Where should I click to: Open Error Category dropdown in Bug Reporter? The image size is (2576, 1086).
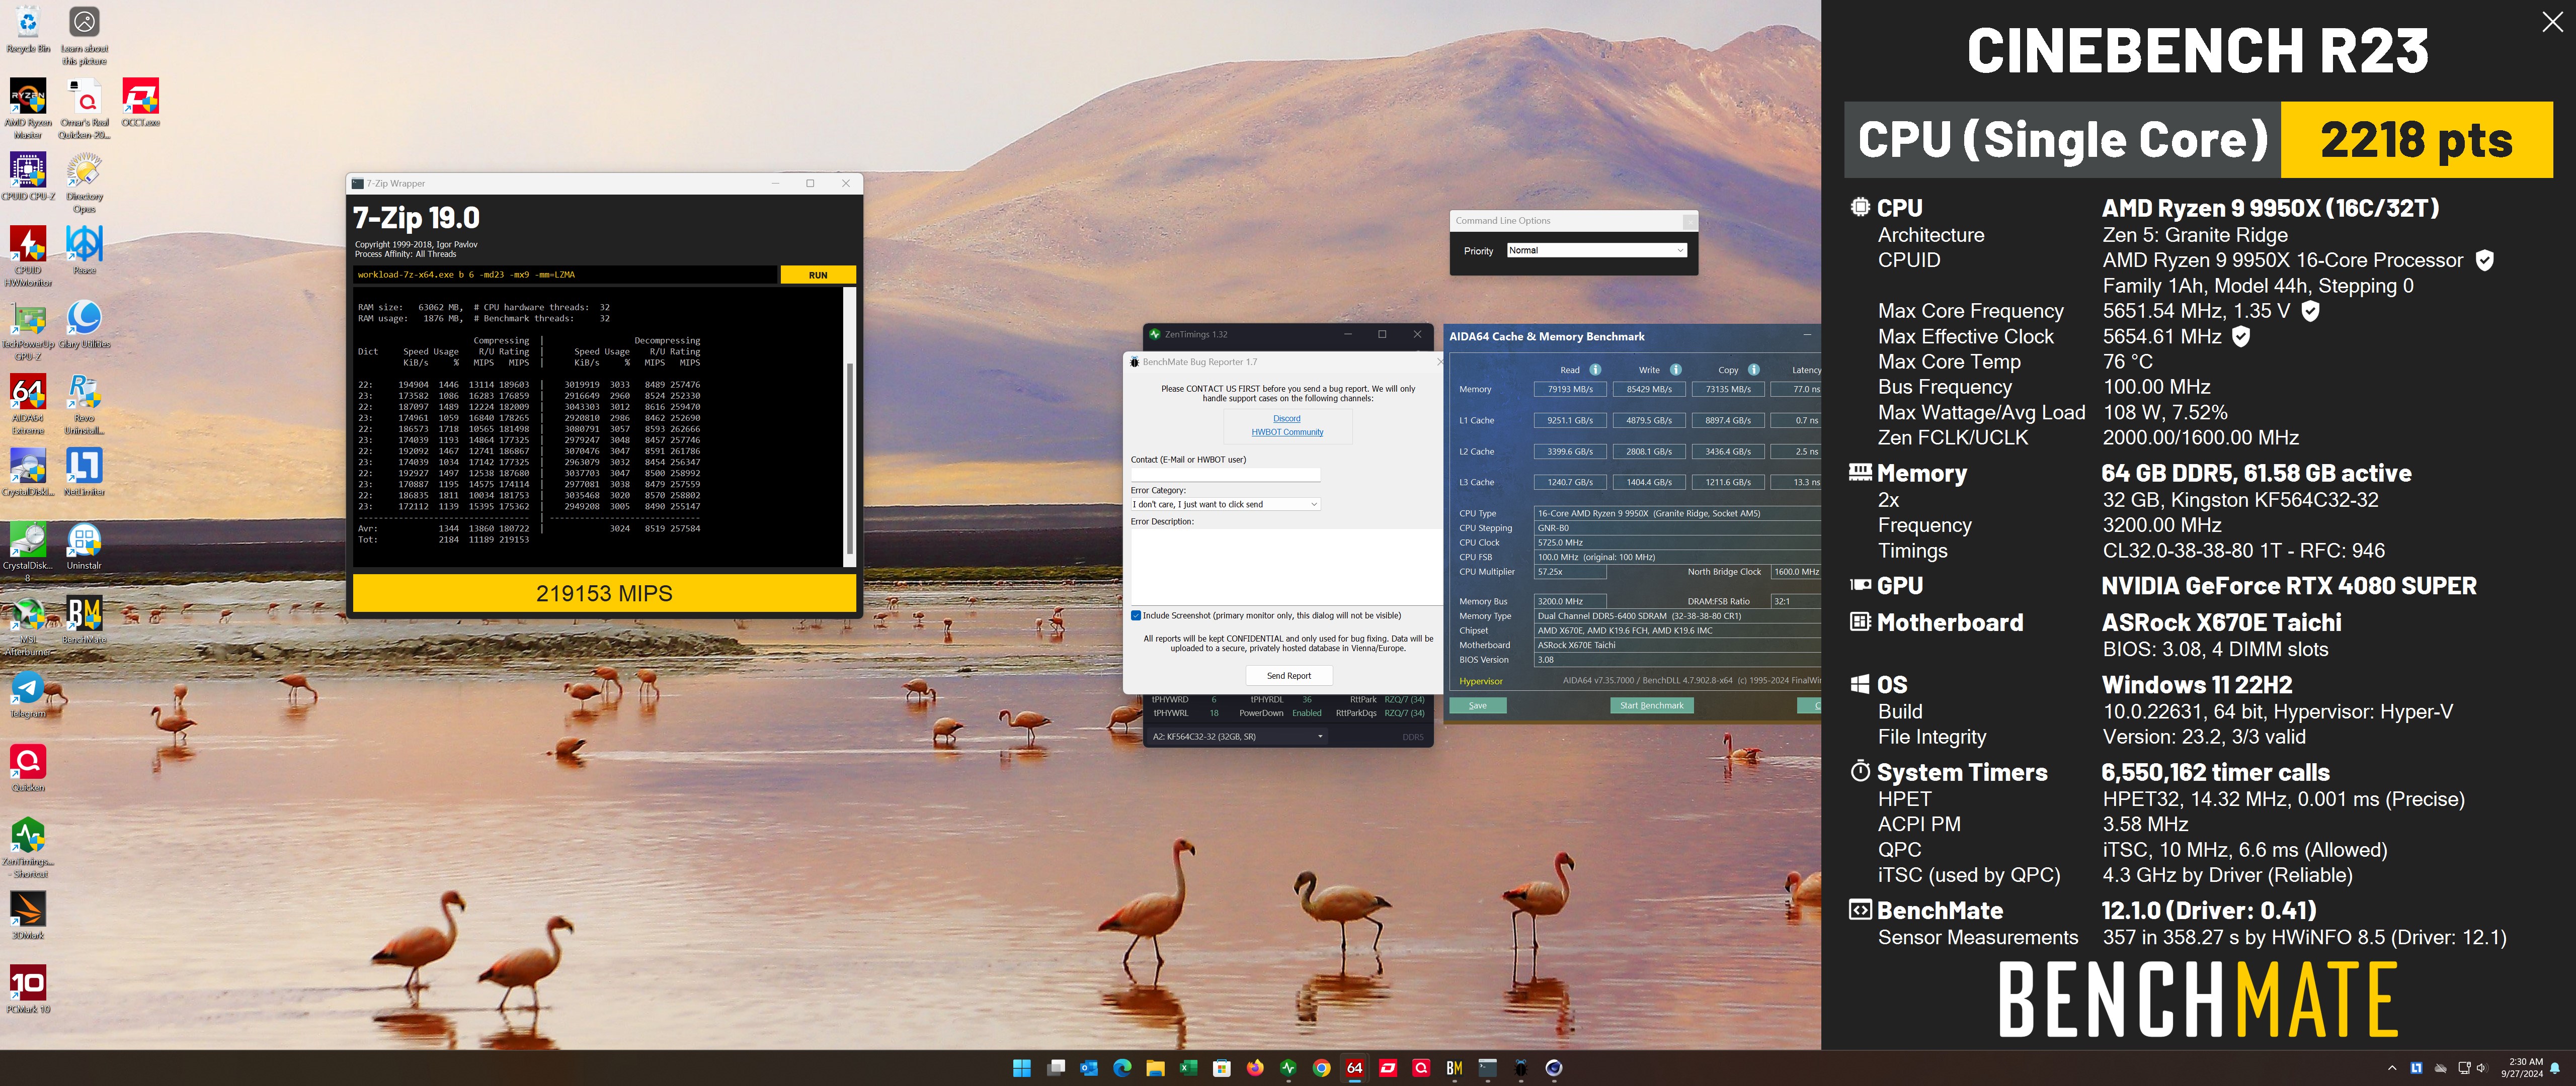pyautogui.click(x=1225, y=504)
